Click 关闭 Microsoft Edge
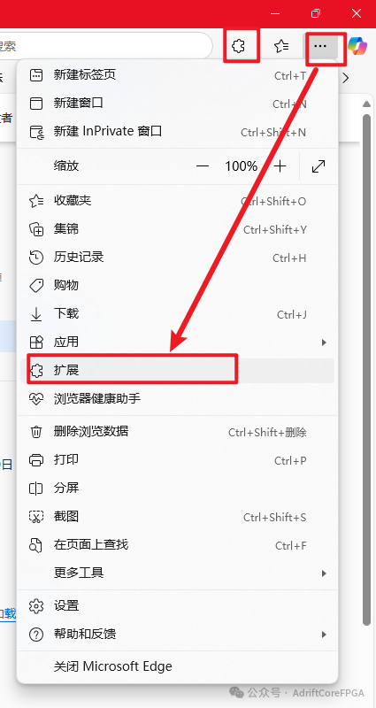 [x=178, y=666]
